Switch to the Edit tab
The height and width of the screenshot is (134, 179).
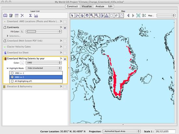pyautogui.click(x=110, y=6)
